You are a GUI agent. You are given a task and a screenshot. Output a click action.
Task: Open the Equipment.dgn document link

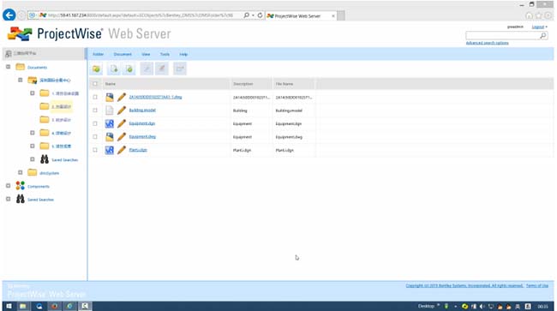141,123
